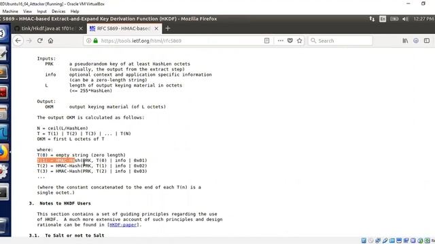This screenshot has width=435, height=244.
Task: Open the Firefox home page
Action: click(50, 41)
